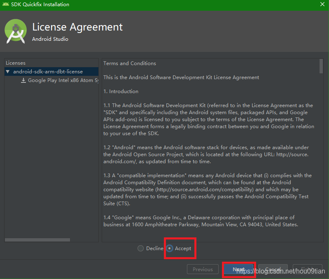Click the '1. Introduction' text
Viewport: 329px width, 279px height.
click(x=121, y=91)
